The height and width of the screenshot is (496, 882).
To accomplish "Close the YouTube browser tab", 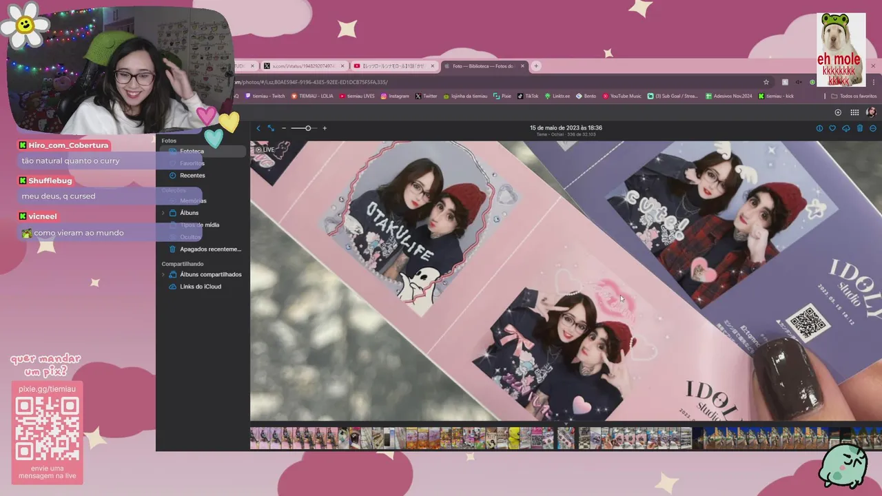I will [x=433, y=66].
